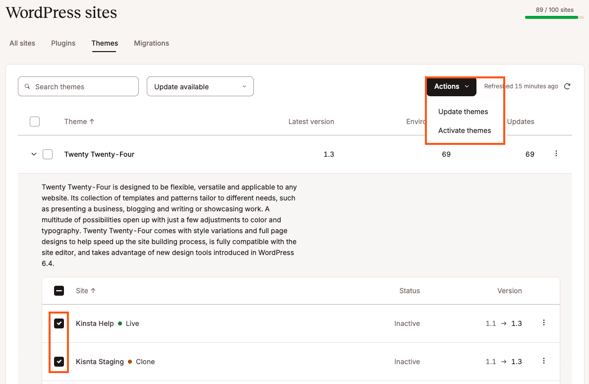Open the three-dot menu for Kisnta Staging site
The image size is (589, 384).
coord(544,361)
